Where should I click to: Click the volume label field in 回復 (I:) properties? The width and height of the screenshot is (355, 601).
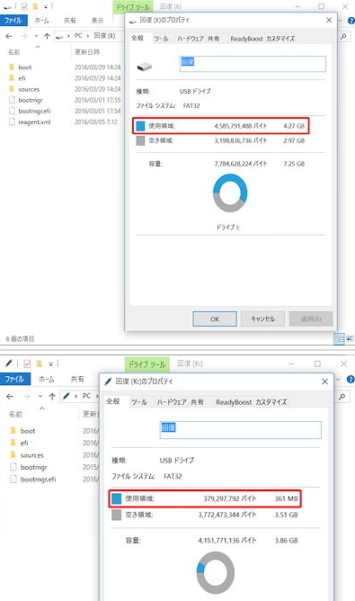[253, 64]
